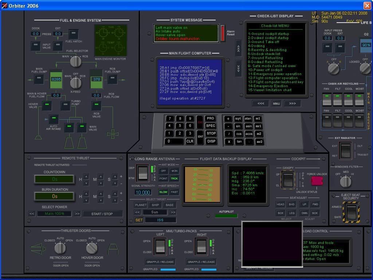The height and width of the screenshot is (280, 373).
Task: Open checklist 5-Reentry & deorbiting
Action: pyautogui.click(x=267, y=50)
